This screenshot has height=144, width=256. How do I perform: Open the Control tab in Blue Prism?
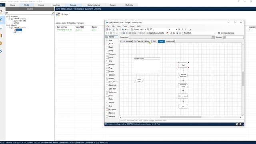tap(41, 5)
